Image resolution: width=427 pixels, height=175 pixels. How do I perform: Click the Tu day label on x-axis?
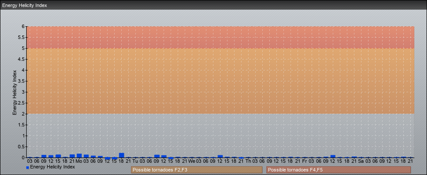pyautogui.click(x=135, y=161)
